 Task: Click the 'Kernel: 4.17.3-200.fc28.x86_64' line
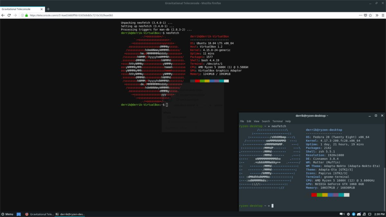(x=333, y=140)
